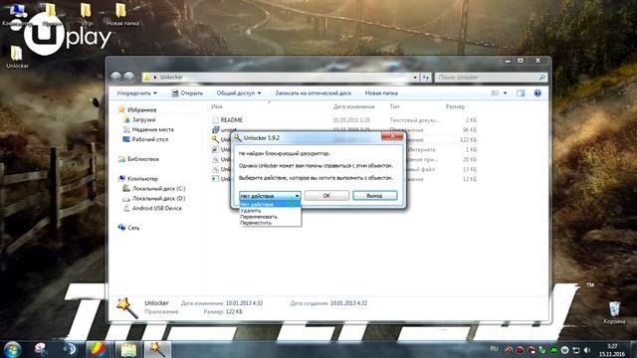The image size is (637, 358).
Task: Select the 'unins' file row
Action: click(343, 130)
